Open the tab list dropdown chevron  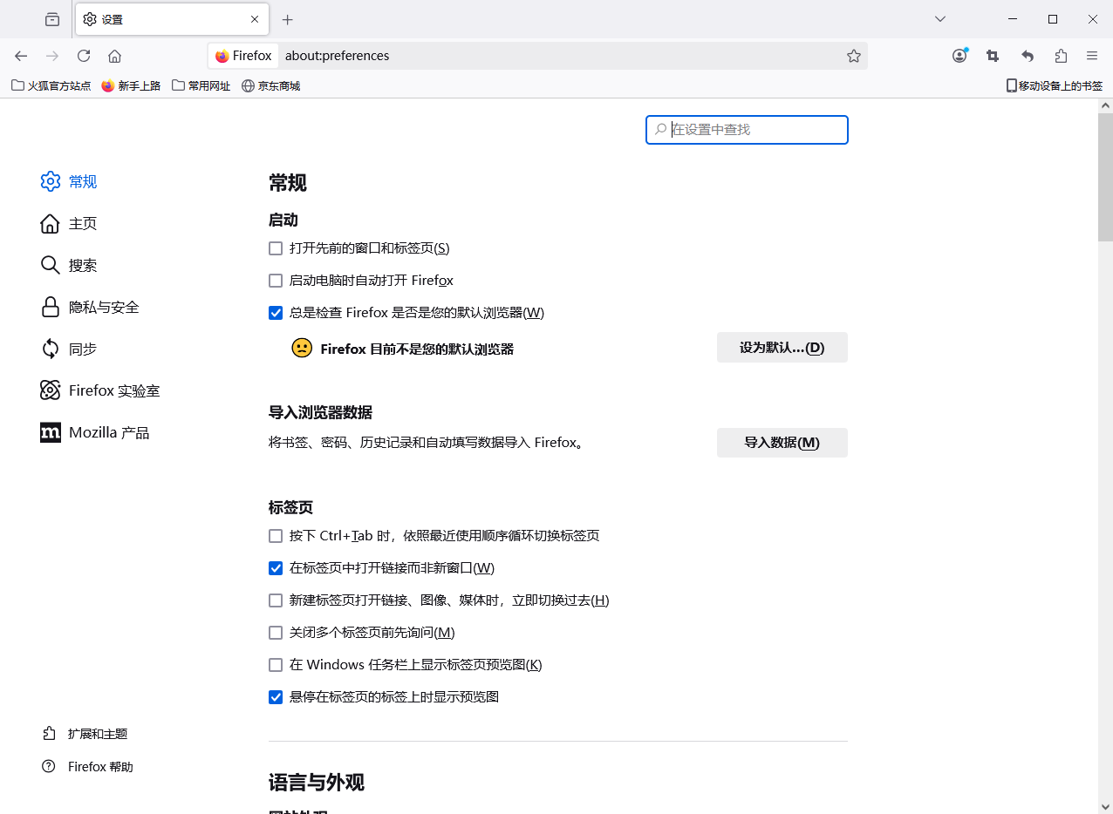point(939,18)
